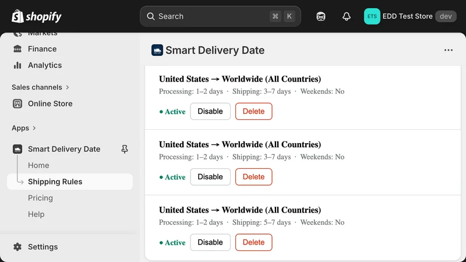The width and height of the screenshot is (466, 262).
Task: Go to the app Home page
Action: tap(38, 165)
